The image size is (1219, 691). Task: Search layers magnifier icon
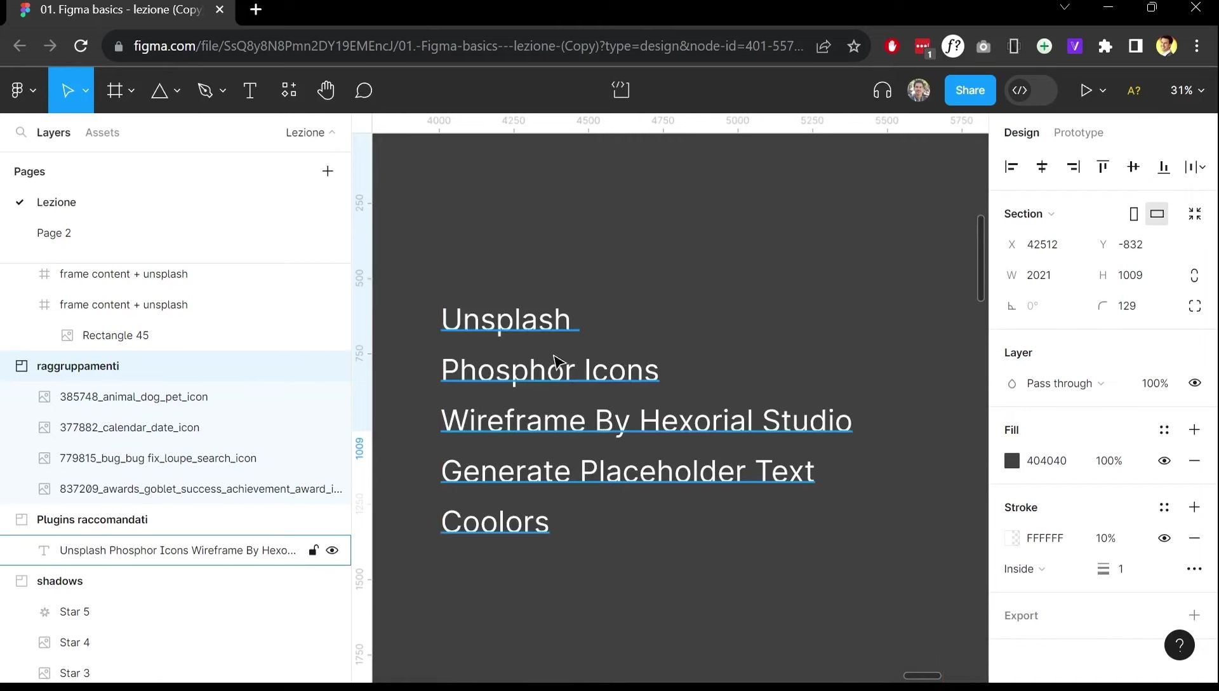coord(21,132)
